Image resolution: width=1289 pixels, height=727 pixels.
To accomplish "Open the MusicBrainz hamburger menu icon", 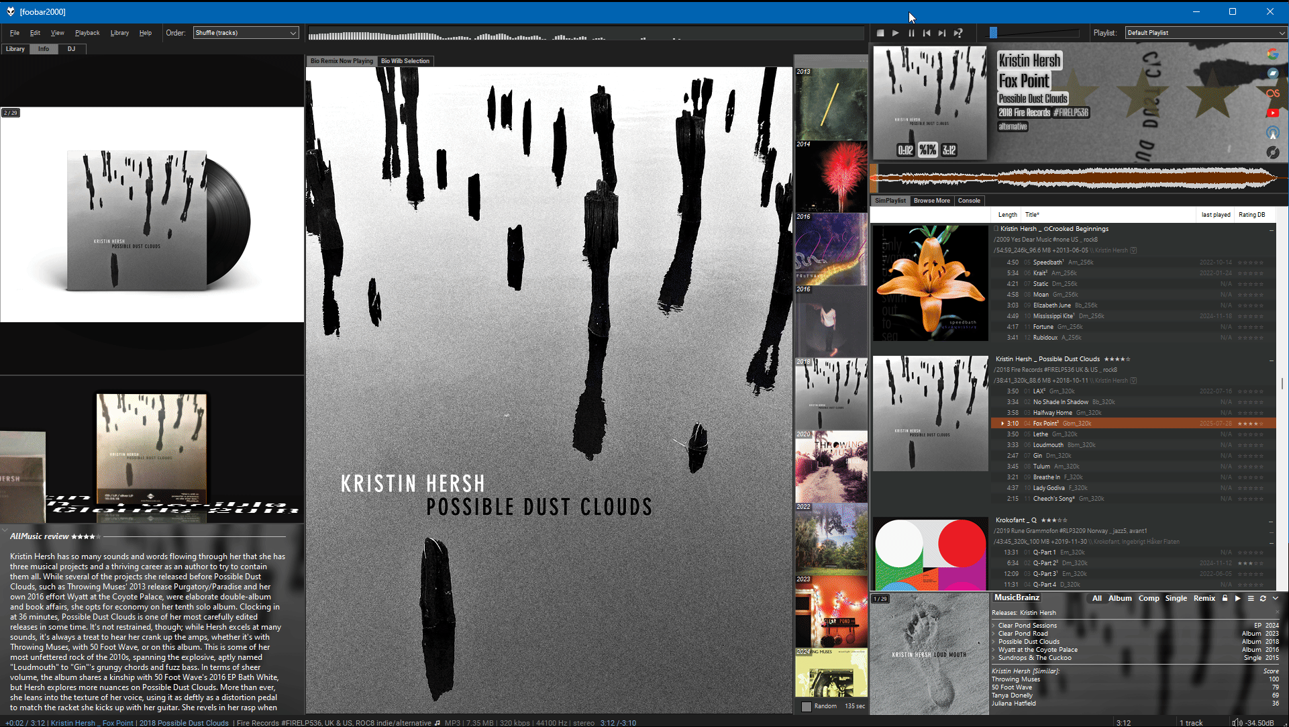I will pos(1251,598).
